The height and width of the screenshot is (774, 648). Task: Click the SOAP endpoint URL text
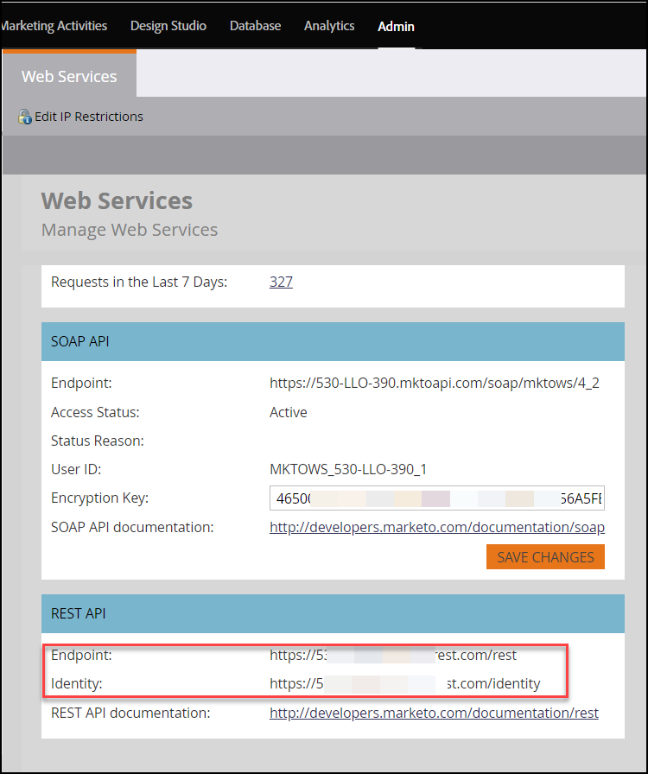434,383
